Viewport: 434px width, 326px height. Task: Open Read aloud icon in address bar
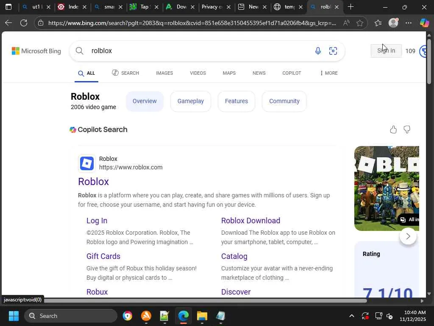tap(346, 23)
